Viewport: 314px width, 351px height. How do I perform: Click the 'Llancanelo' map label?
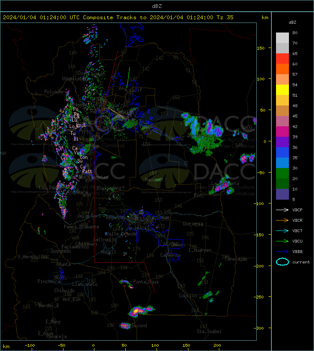click(85, 284)
